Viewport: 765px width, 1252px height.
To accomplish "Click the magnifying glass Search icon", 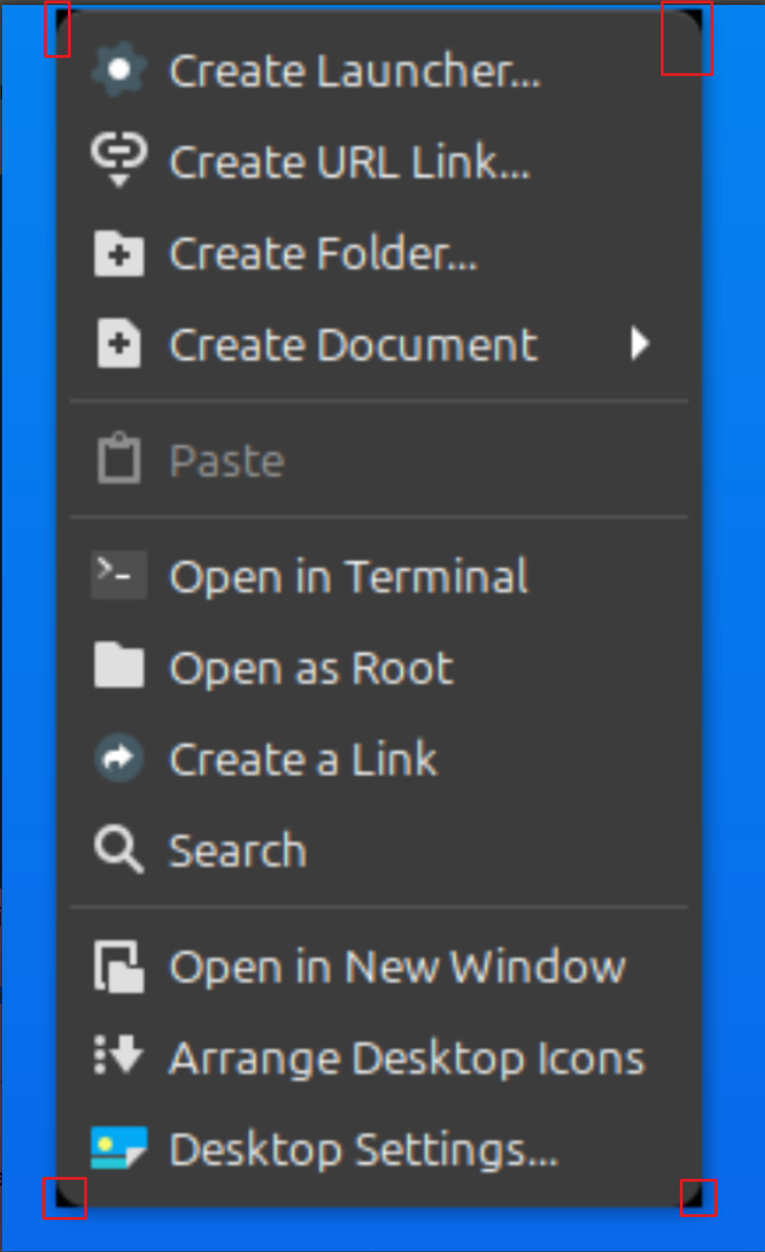I will coord(119,849).
